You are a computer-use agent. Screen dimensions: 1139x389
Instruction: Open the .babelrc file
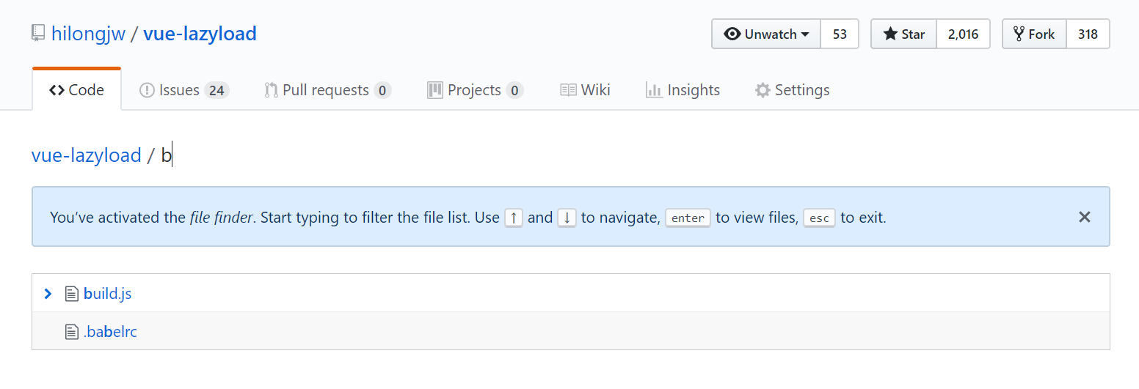coord(110,332)
